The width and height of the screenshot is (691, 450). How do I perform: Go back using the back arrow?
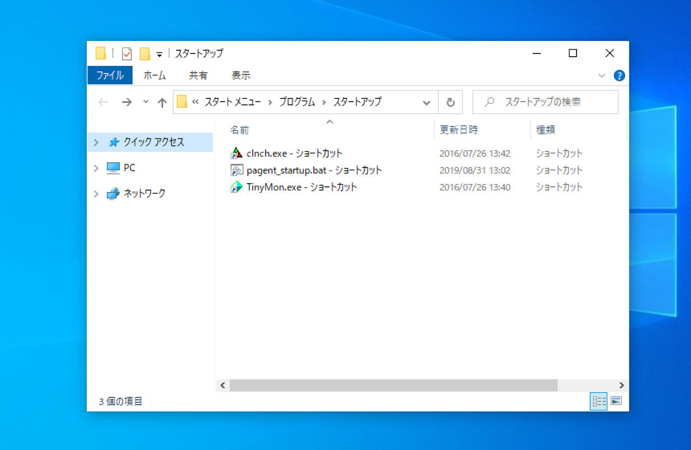coord(103,102)
